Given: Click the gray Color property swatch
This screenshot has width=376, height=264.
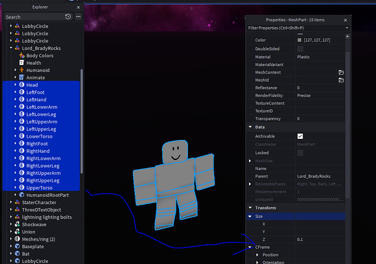Looking at the screenshot, I should tap(300, 40).
